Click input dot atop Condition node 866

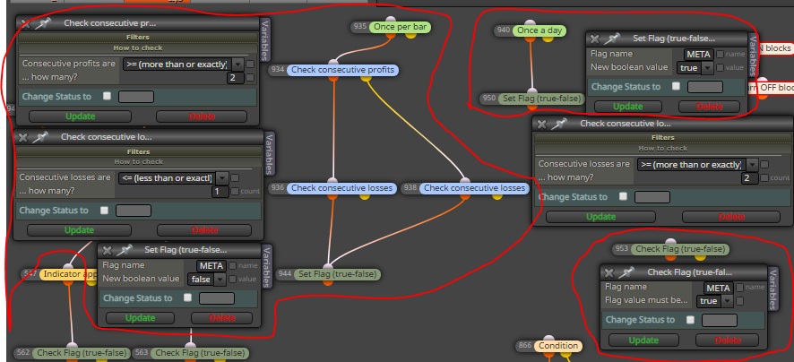coord(549,340)
